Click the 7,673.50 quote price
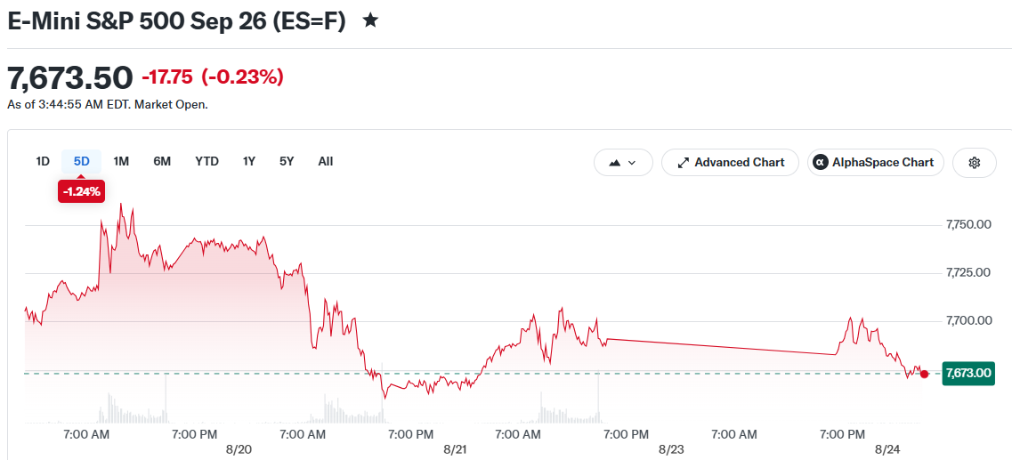 [70, 77]
